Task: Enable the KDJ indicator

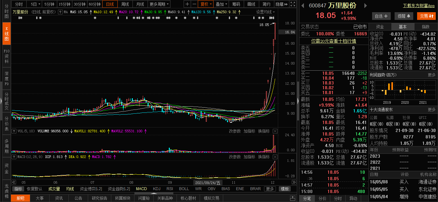Action: click(157, 189)
